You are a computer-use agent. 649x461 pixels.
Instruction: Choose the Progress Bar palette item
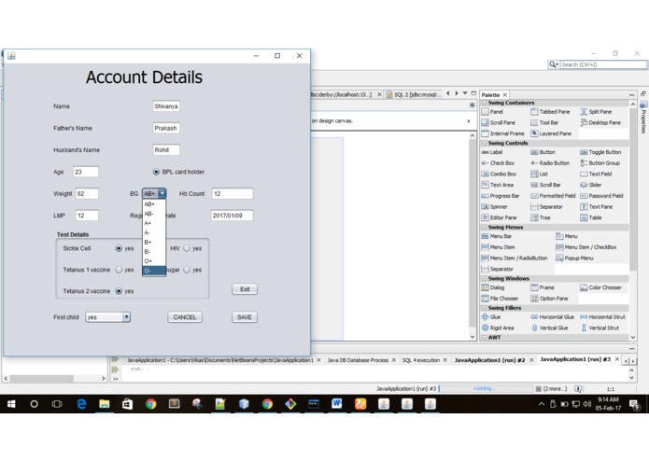pos(500,196)
